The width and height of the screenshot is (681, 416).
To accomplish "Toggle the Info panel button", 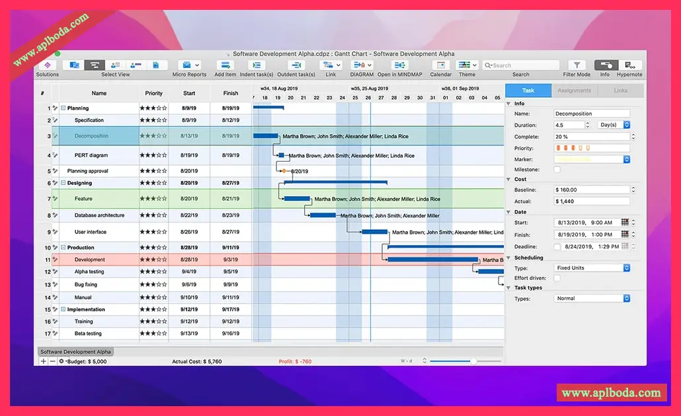I will [606, 65].
